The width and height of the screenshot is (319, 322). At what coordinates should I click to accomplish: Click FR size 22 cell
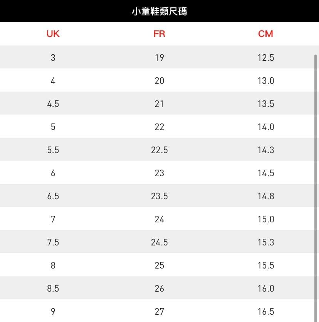(x=159, y=127)
